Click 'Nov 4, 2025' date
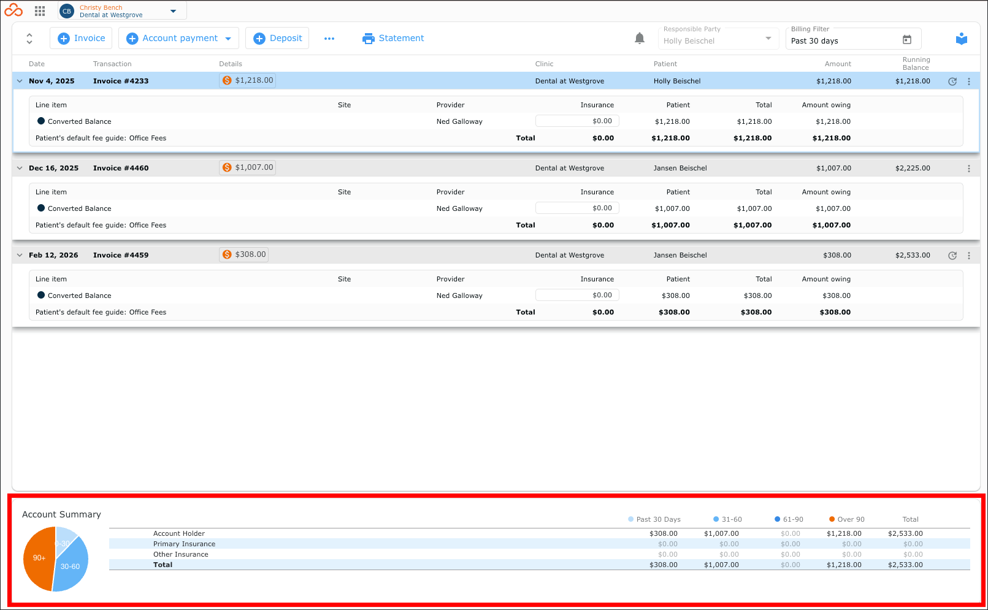 pos(52,81)
